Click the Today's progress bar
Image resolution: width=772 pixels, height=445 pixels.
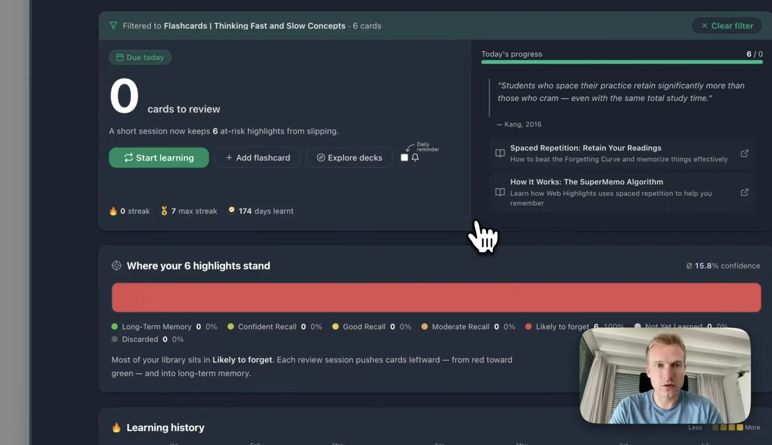622,62
